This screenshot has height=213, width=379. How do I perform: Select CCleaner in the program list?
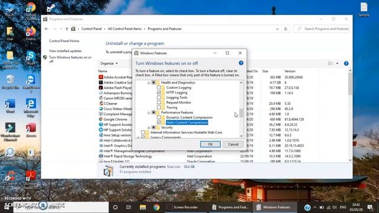[x=110, y=104]
